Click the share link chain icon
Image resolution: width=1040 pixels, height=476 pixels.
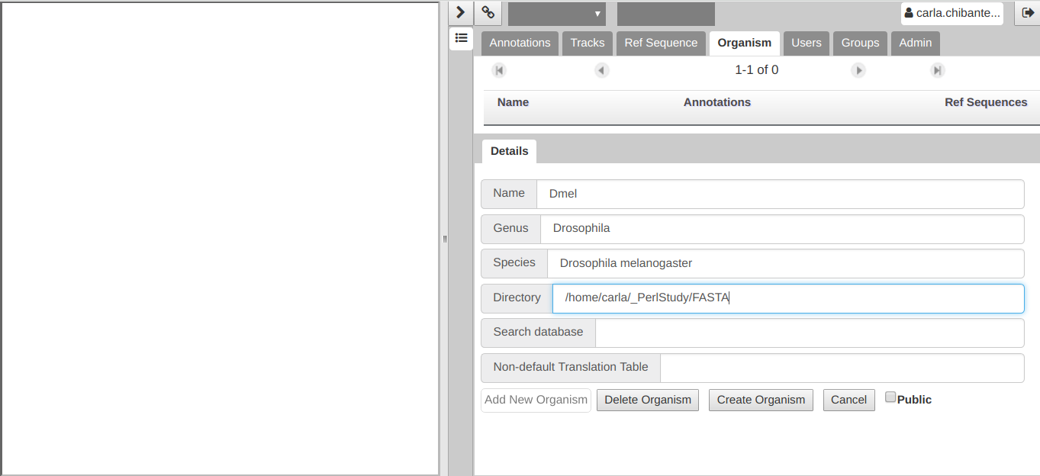[x=488, y=12]
